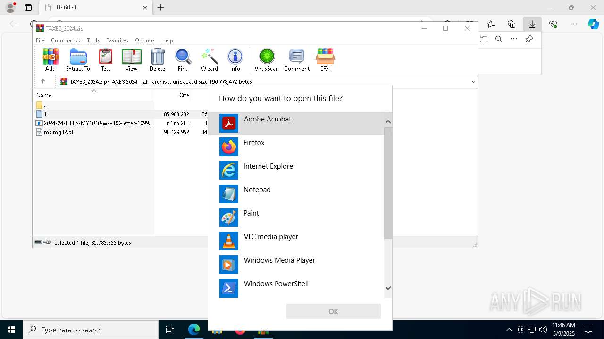Open the Commands menu
This screenshot has width=604, height=339.
tap(66, 40)
